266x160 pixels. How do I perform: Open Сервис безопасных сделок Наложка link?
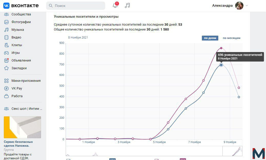18,144
